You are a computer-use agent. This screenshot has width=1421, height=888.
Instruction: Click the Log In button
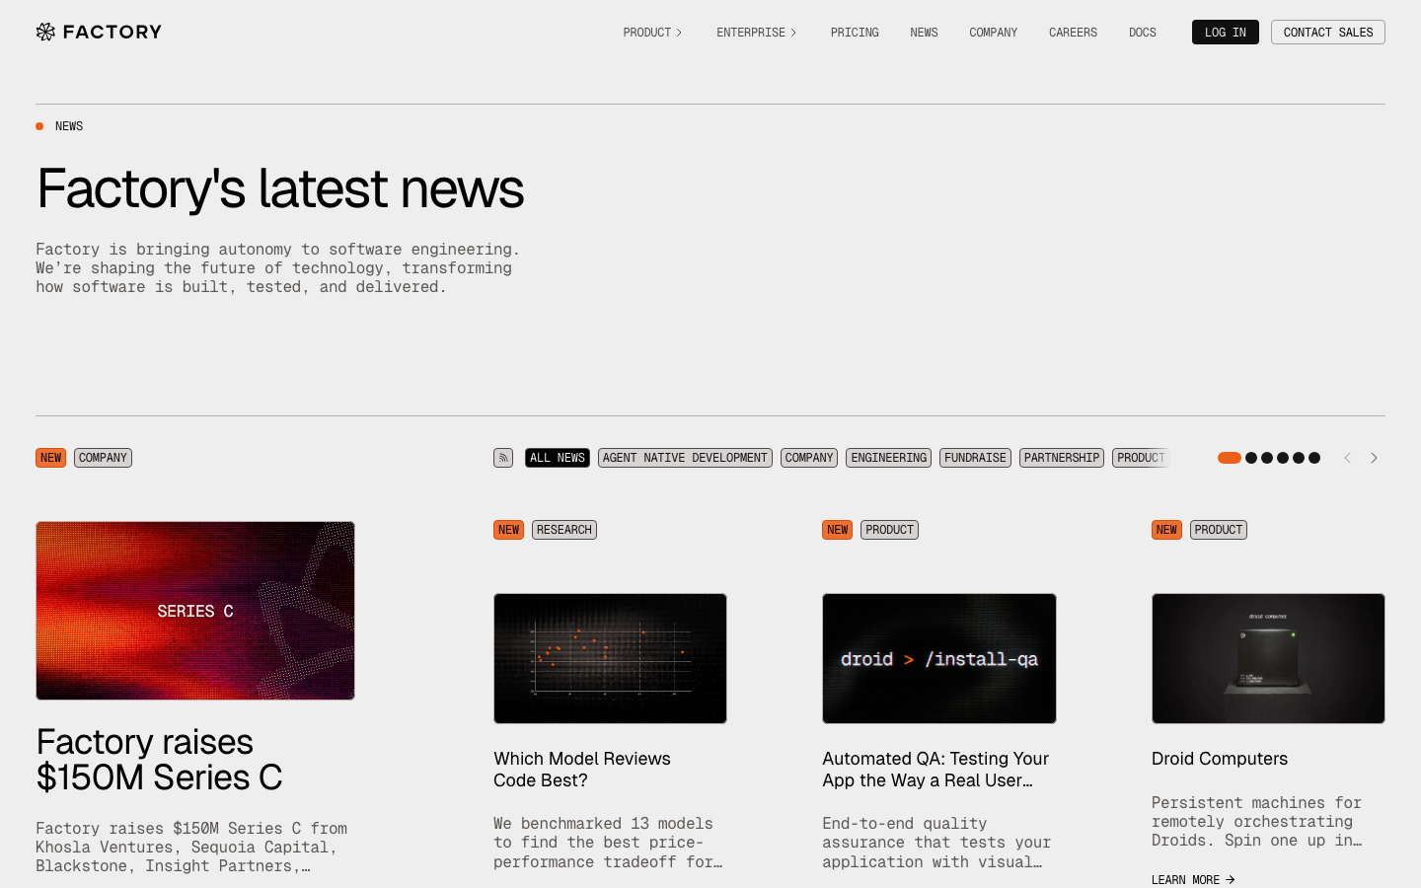click(1226, 33)
